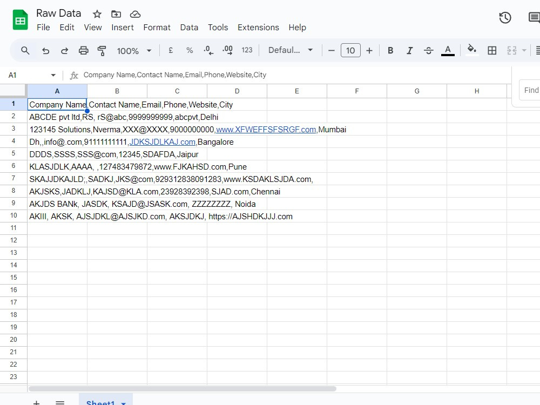Open more number formats 123
This screenshot has width=540, height=405.
pos(247,50)
